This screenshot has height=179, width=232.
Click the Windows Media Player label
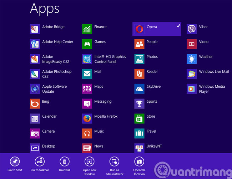click(212, 89)
